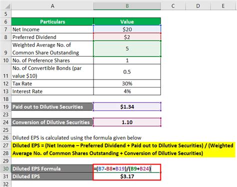
Task: Select the Diluted EPS Formula label cell
Action: 52,168
